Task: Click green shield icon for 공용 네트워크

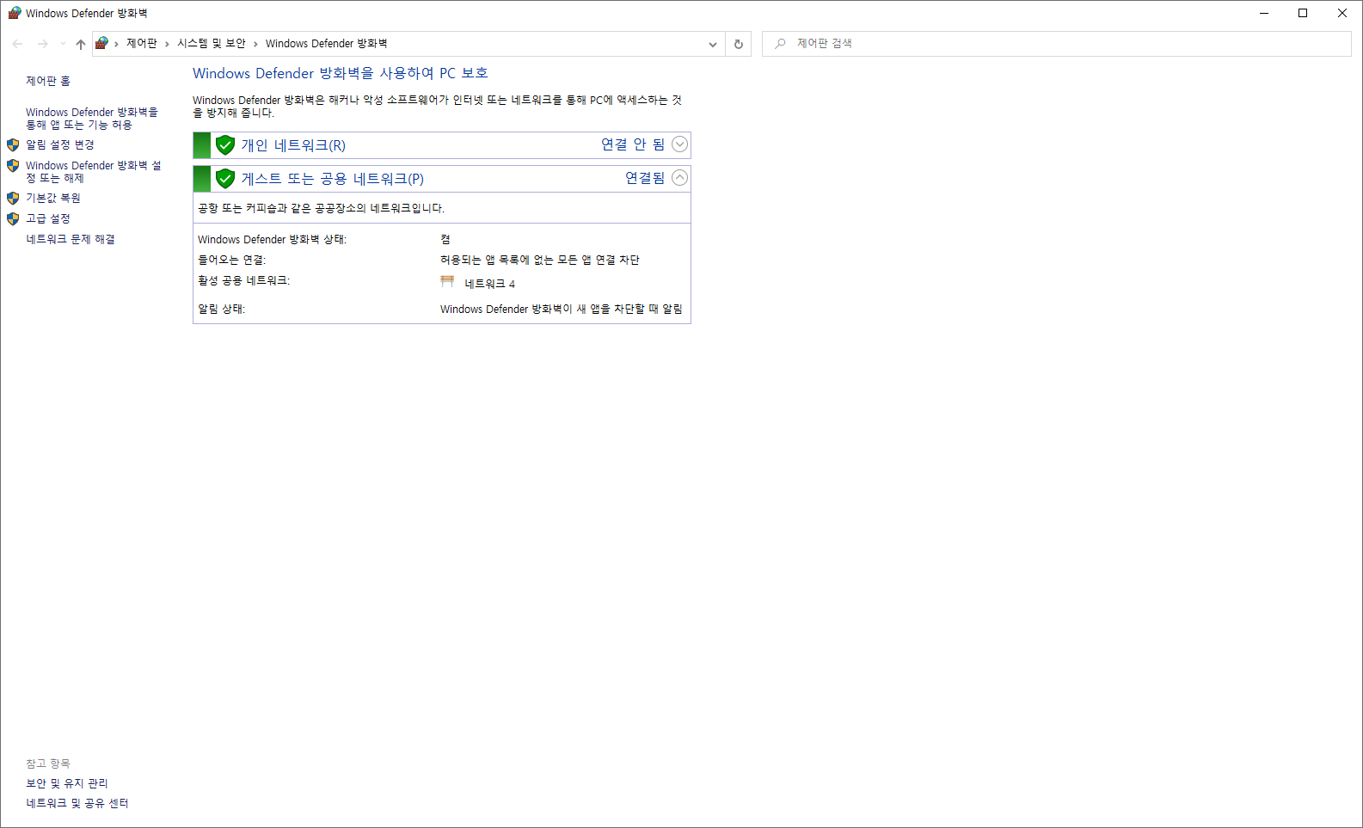Action: coord(225,179)
